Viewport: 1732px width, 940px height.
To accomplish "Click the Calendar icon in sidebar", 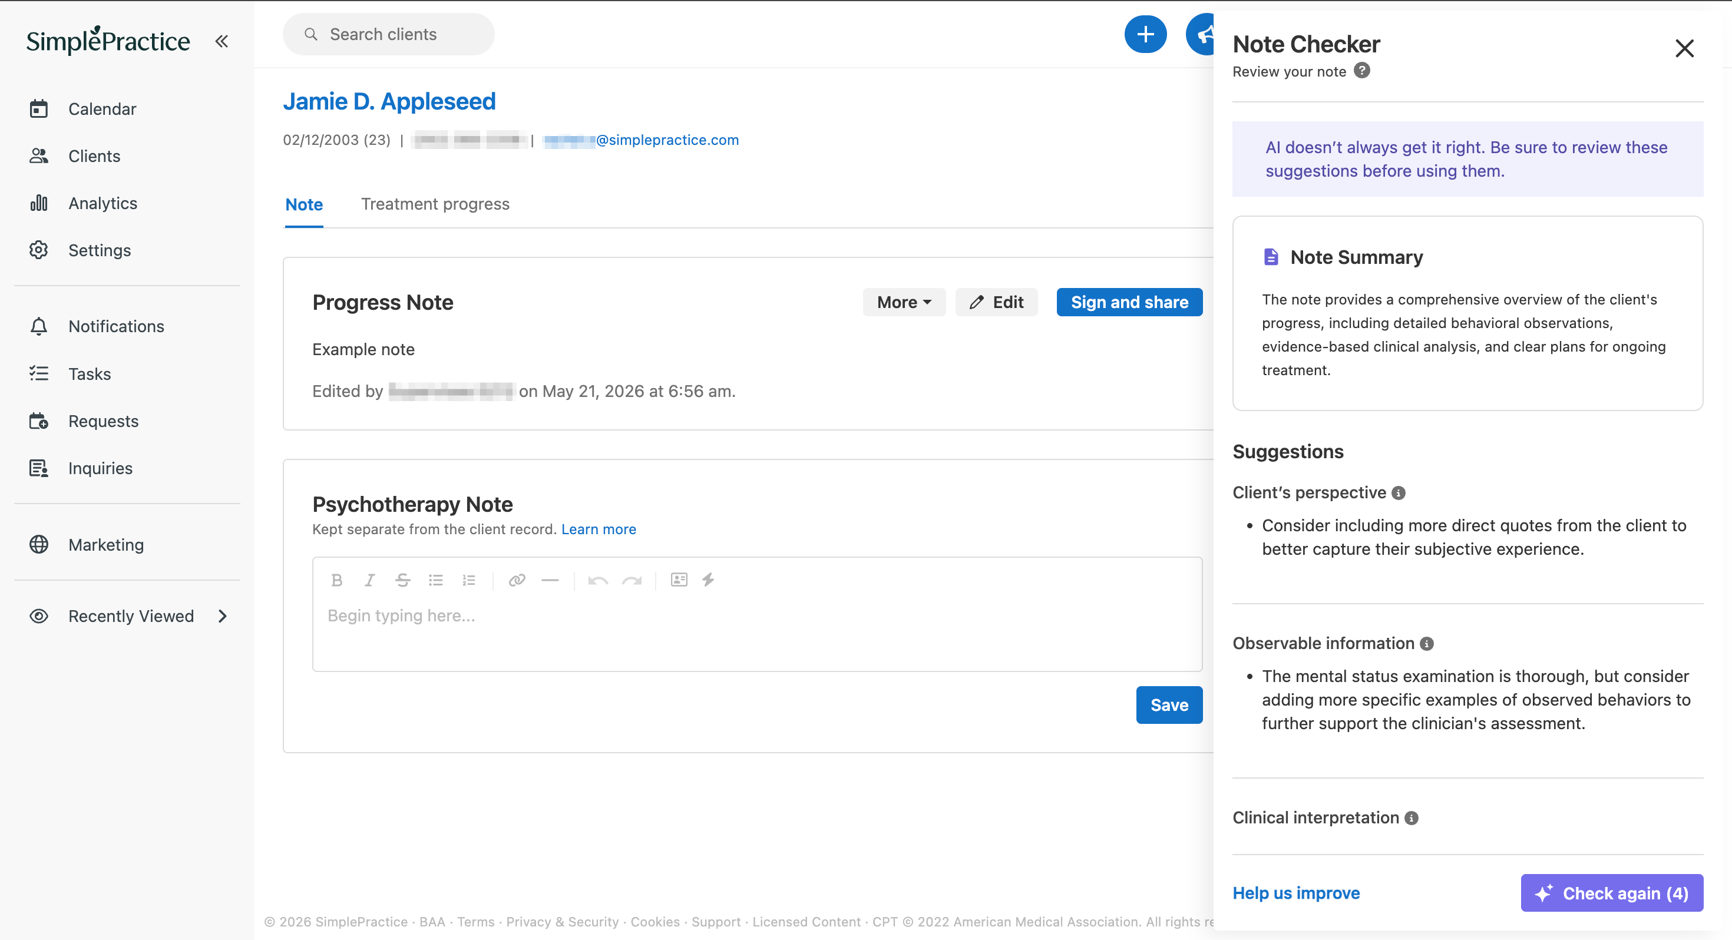I will (x=39, y=108).
